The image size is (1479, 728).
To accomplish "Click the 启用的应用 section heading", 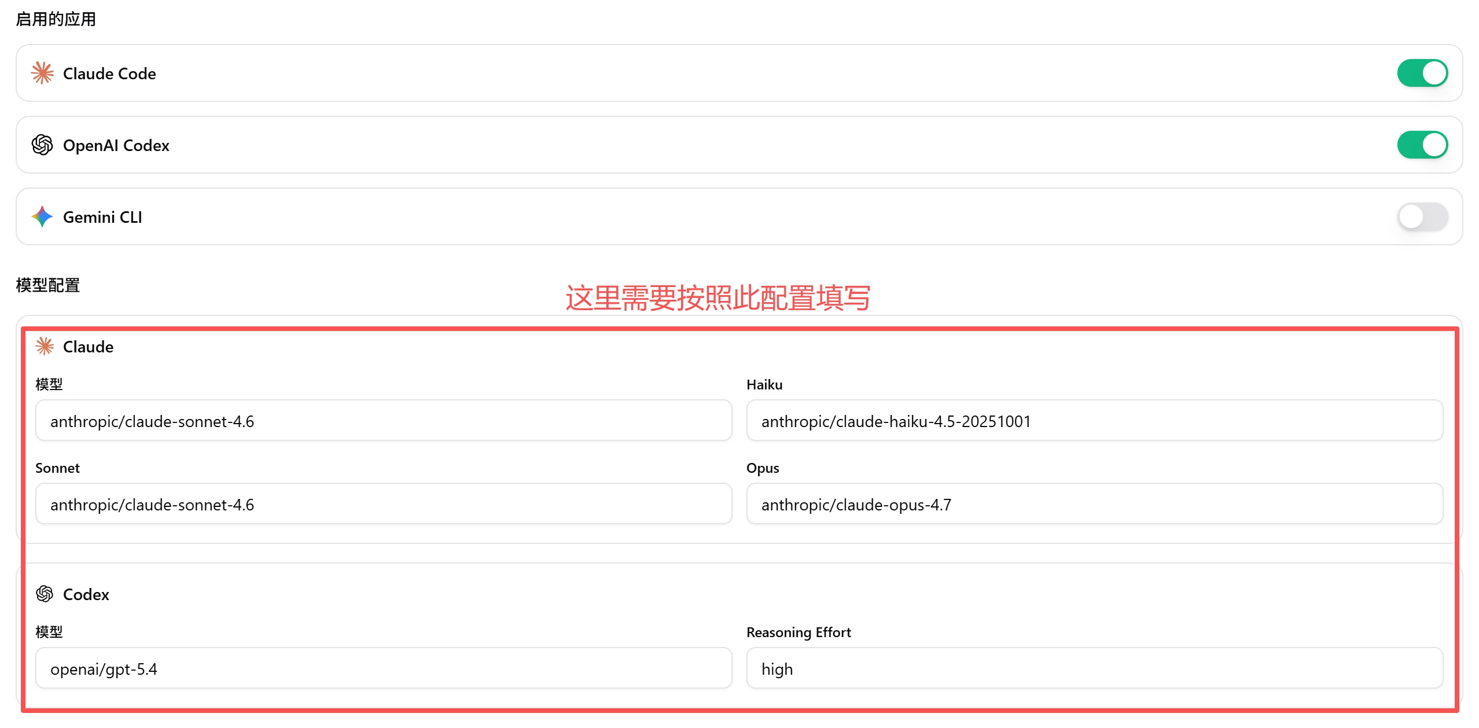I will point(56,19).
